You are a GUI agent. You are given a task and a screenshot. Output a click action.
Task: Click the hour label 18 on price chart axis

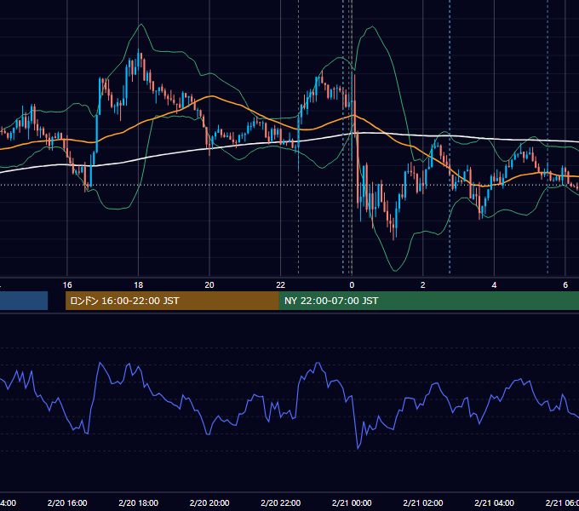click(x=139, y=285)
